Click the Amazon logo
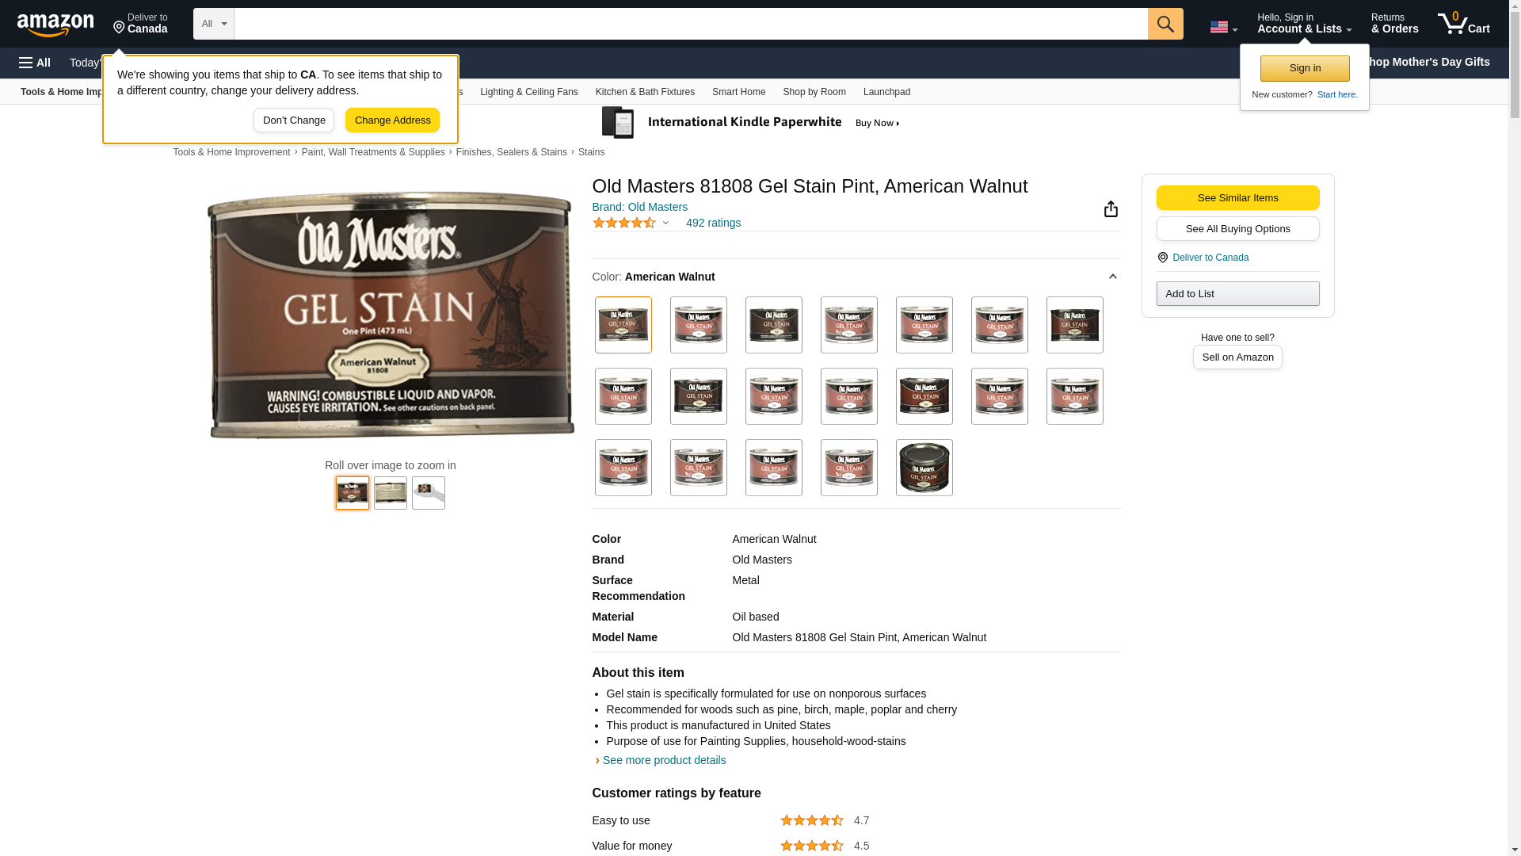 point(55,25)
